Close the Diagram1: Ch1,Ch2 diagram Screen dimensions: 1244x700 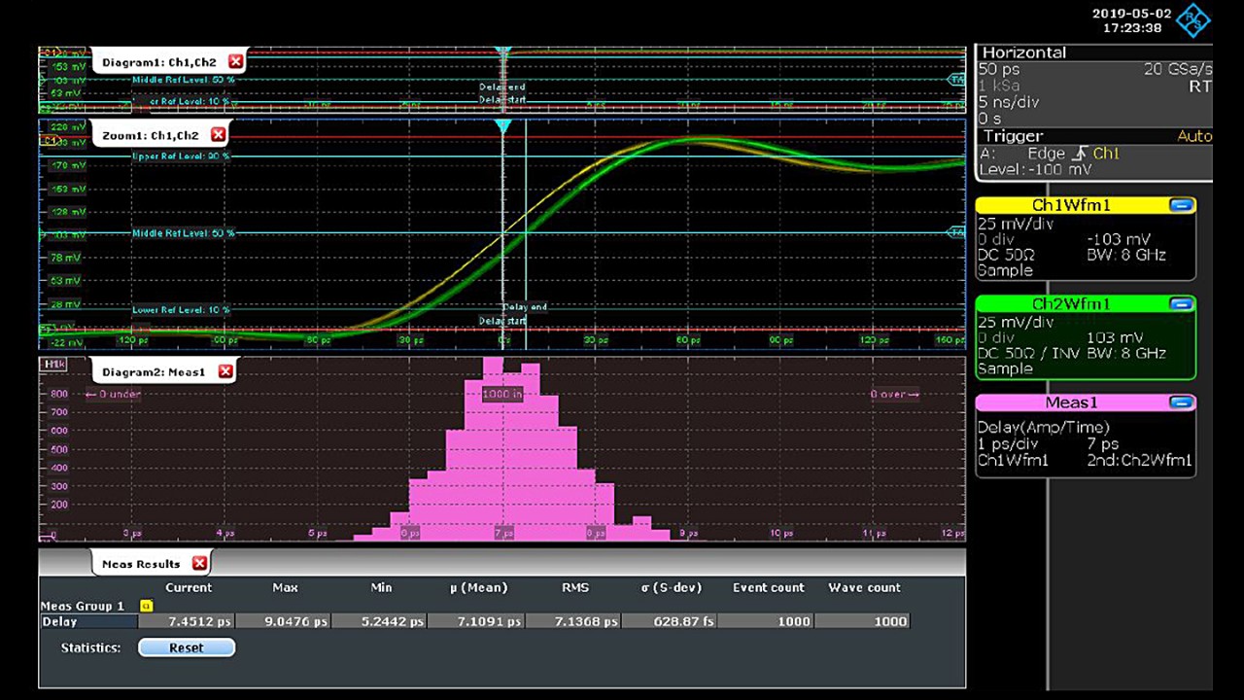[235, 62]
